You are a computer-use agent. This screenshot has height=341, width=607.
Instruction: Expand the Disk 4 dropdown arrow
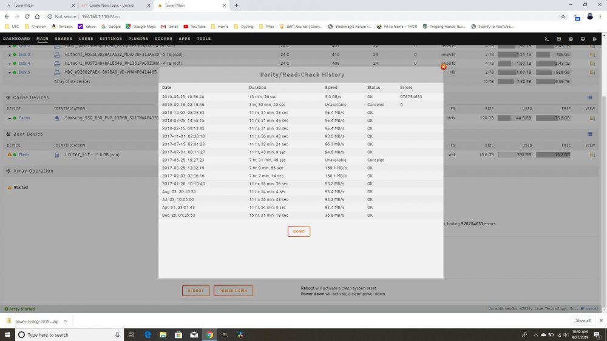[9, 64]
